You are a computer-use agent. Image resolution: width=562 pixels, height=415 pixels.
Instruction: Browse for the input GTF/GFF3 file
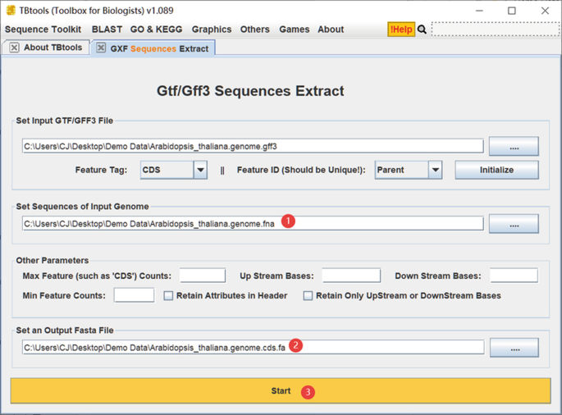[514, 147]
